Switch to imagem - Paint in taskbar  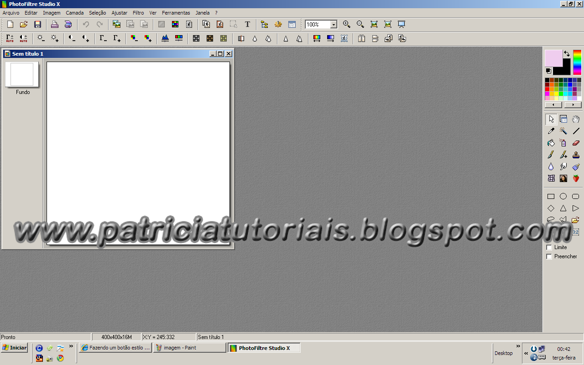[189, 347]
